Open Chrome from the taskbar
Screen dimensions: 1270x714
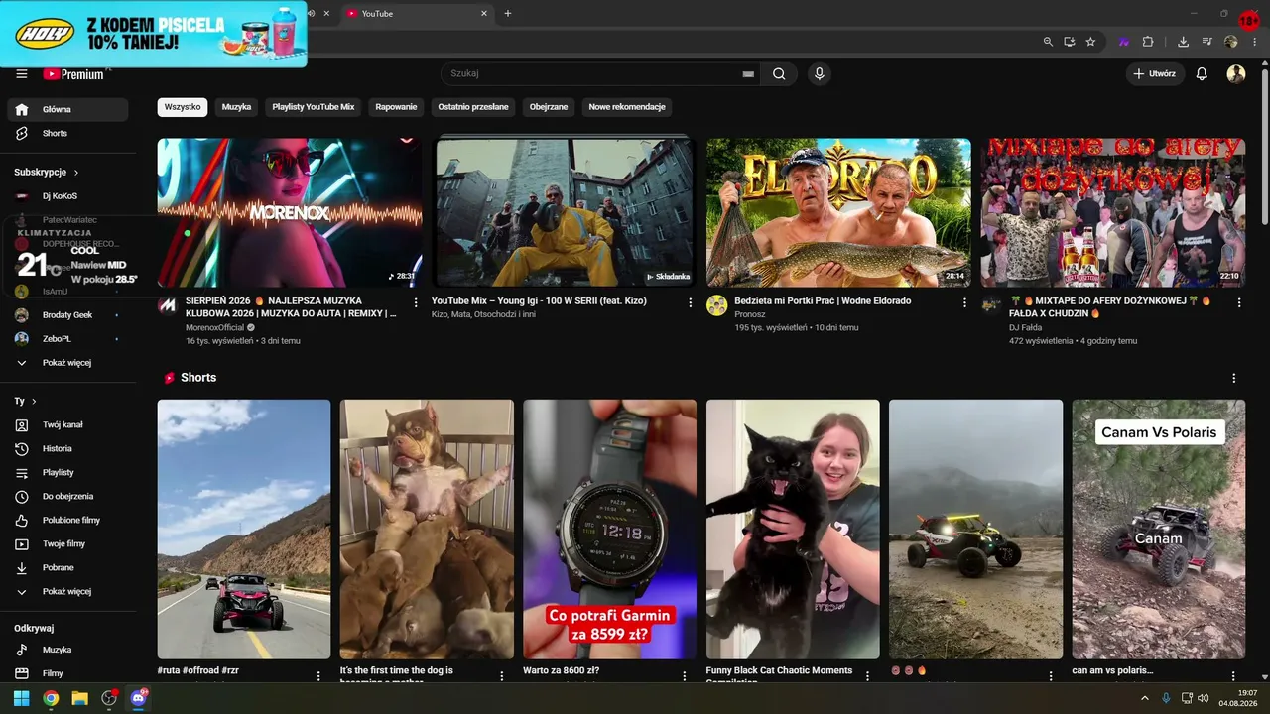pyautogui.click(x=51, y=698)
